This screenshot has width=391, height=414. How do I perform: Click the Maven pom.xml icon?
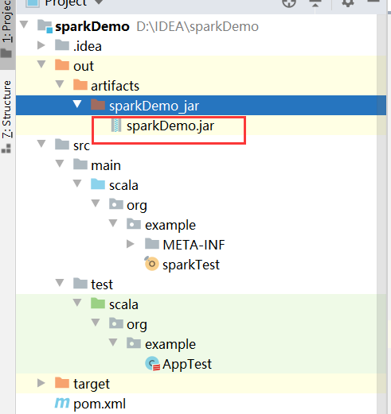pyautogui.click(x=62, y=403)
